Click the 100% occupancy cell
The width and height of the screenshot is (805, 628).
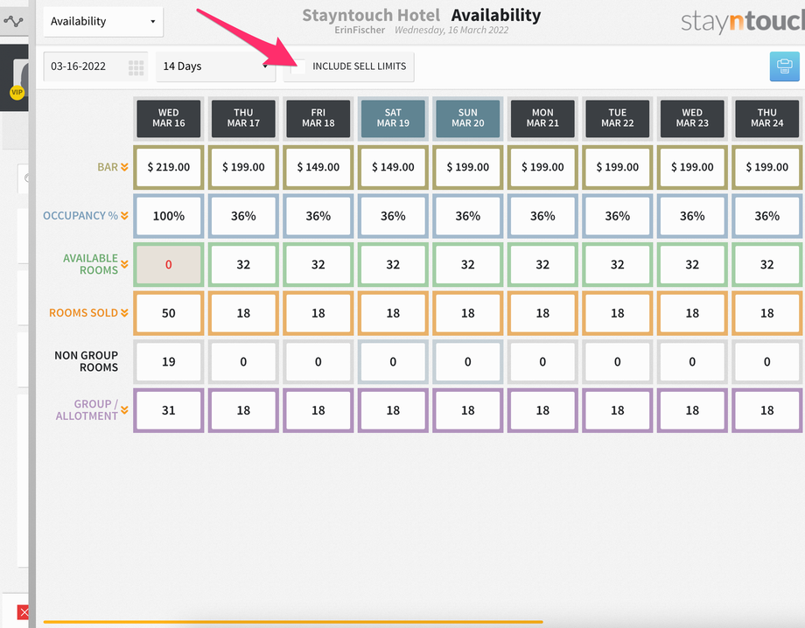click(x=168, y=216)
